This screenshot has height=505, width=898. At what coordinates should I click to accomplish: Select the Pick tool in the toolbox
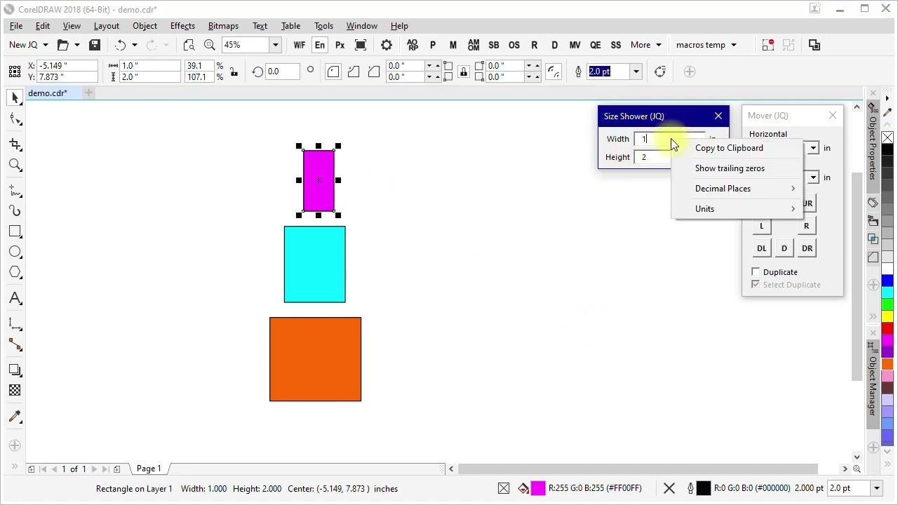[x=15, y=98]
